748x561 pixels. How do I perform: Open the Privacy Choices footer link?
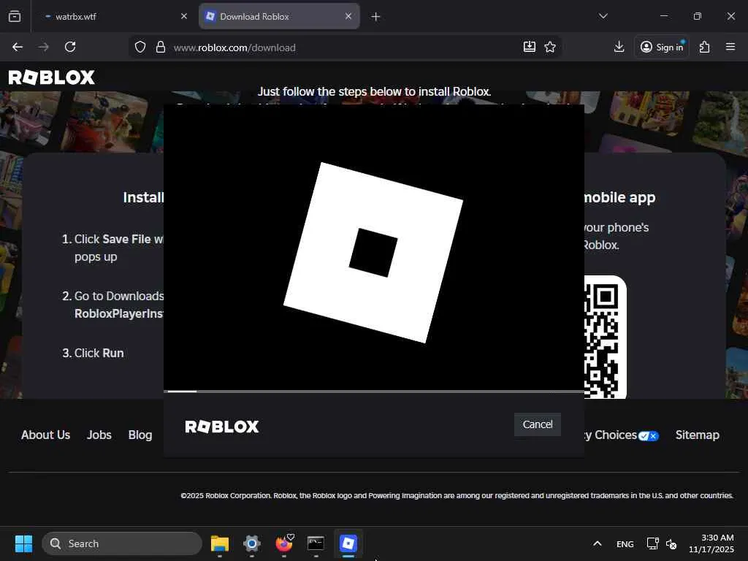[622, 435]
